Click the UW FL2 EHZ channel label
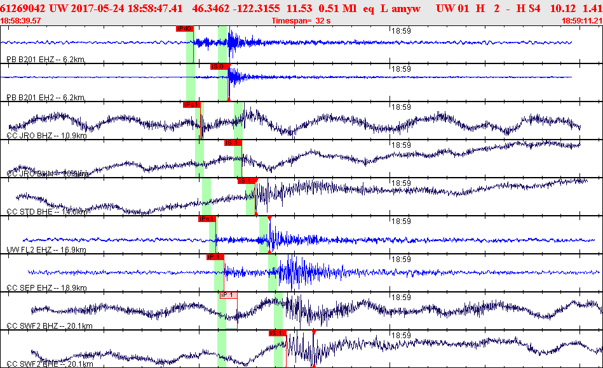This screenshot has width=603, height=368. pyautogui.click(x=46, y=250)
